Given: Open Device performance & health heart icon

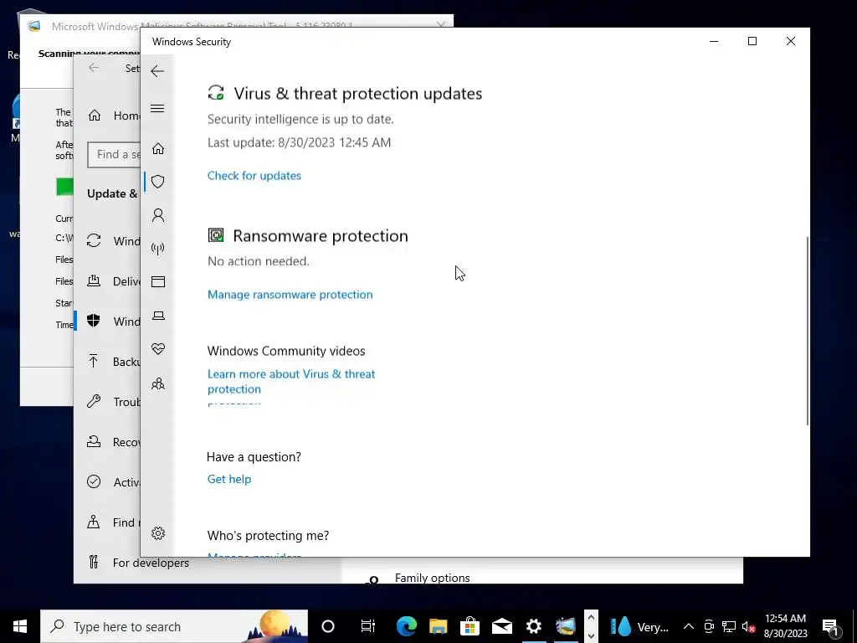Looking at the screenshot, I should pyautogui.click(x=158, y=349).
